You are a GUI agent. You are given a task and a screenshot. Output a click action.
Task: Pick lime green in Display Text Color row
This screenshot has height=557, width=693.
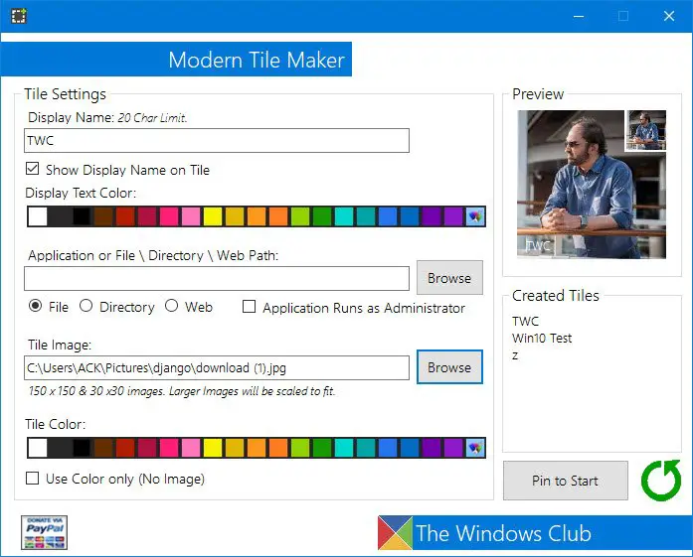pyautogui.click(x=300, y=216)
